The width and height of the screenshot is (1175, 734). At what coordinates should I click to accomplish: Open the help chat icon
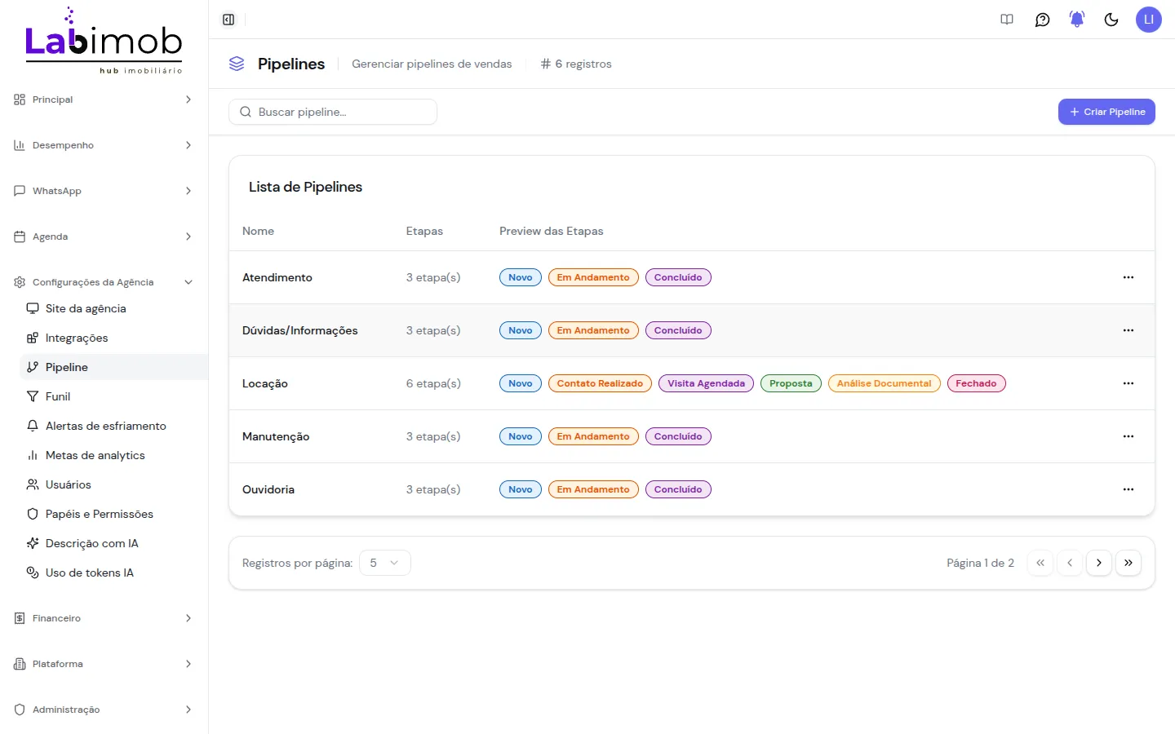click(1042, 20)
